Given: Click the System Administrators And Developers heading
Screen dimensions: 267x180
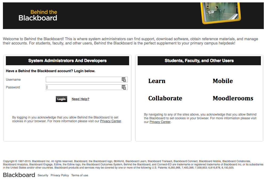Looking at the screenshot, I should point(67,61).
